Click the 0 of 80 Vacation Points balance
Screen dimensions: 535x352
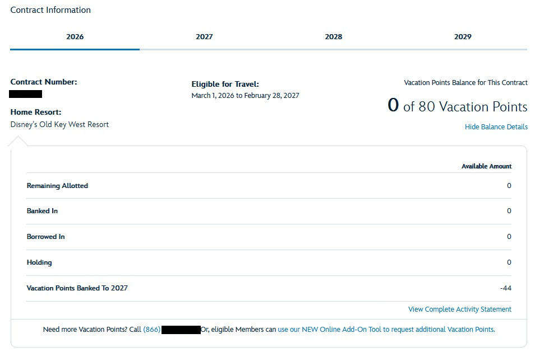(458, 106)
